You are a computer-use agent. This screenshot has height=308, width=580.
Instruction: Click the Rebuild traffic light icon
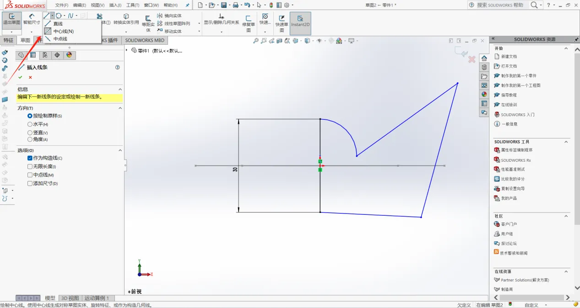[x=271, y=5]
